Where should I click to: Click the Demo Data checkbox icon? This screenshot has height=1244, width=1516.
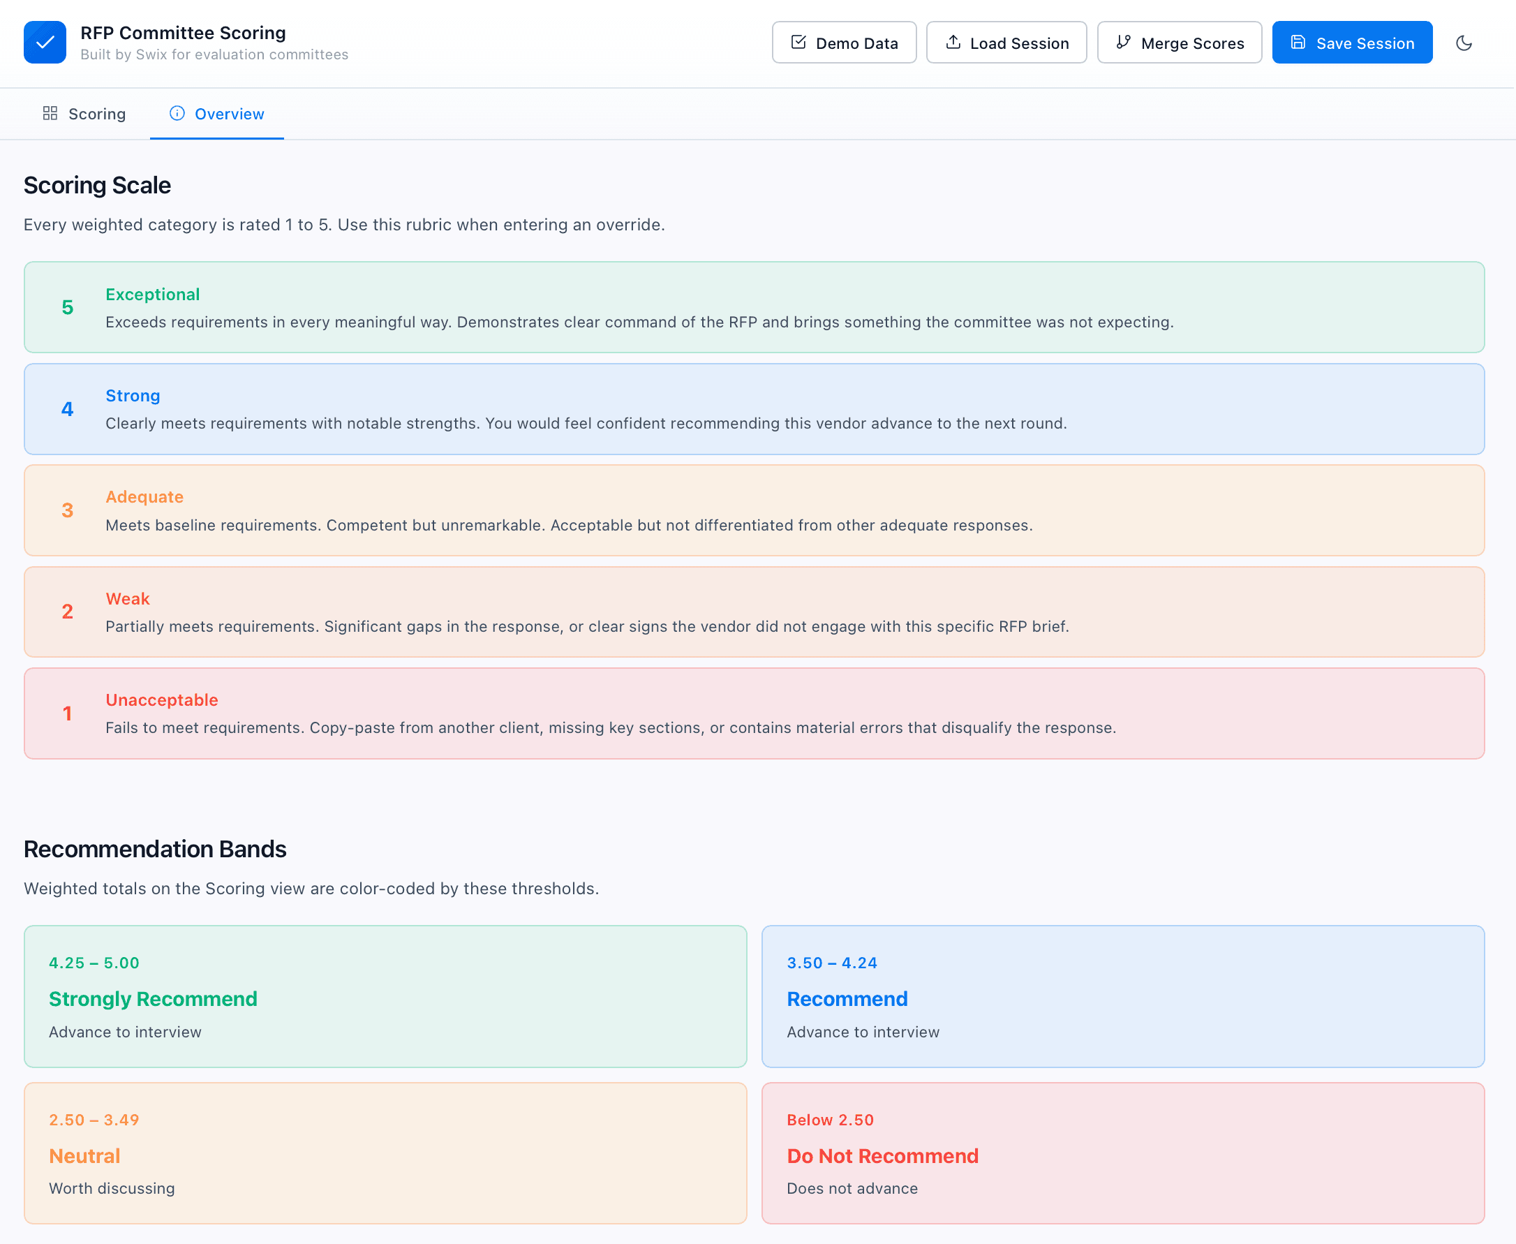click(x=798, y=43)
